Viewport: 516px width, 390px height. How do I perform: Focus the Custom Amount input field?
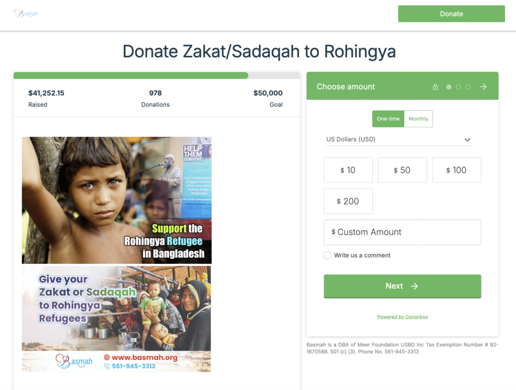click(402, 232)
